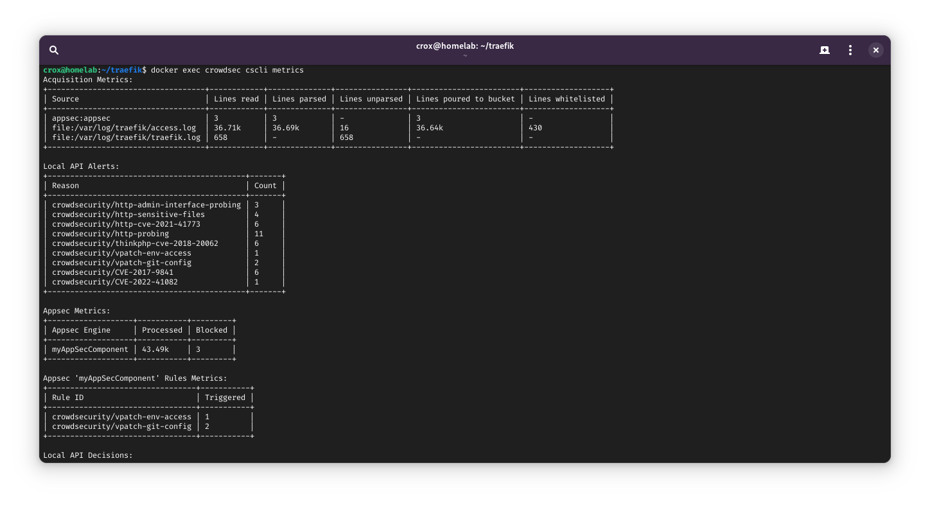
Task: Expand the chevron under the window title
Action: (465, 55)
